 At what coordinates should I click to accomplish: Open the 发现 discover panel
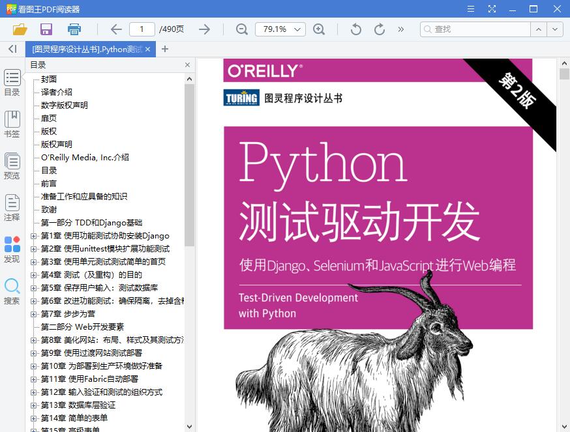12,250
